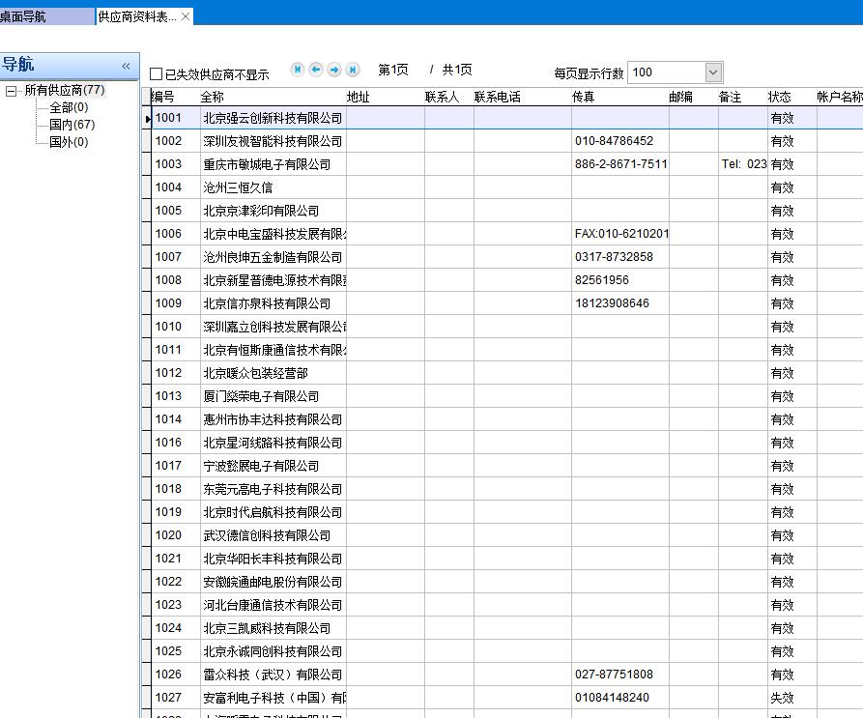Click the 状态 column header
The width and height of the screenshot is (863, 718).
point(779,98)
